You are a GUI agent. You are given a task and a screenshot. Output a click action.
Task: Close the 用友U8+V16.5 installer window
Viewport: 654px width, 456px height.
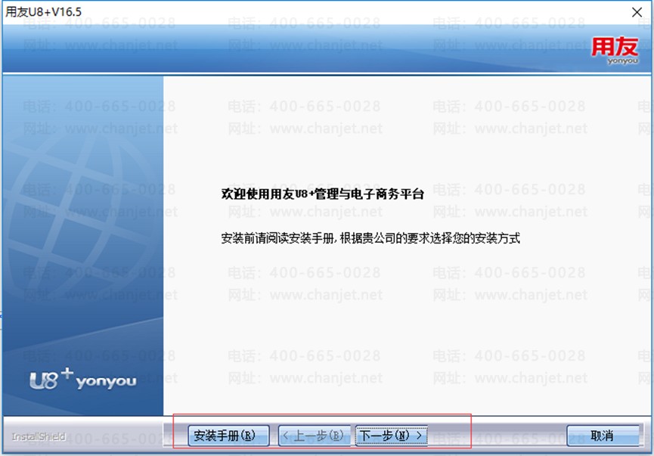637,12
